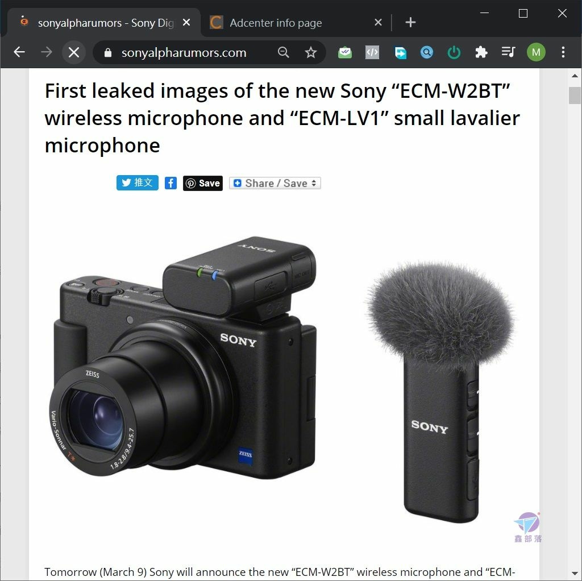This screenshot has height=581, width=582.
Task: Open Chrome three-dot menu
Action: pos(563,52)
